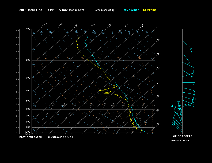Click the 12-JAN-1995 plot generation date
This screenshot has height=163, width=212.
[x=60, y=137]
